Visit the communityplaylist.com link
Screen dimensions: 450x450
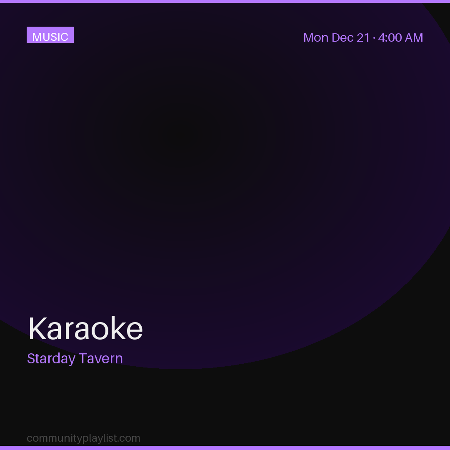83,438
